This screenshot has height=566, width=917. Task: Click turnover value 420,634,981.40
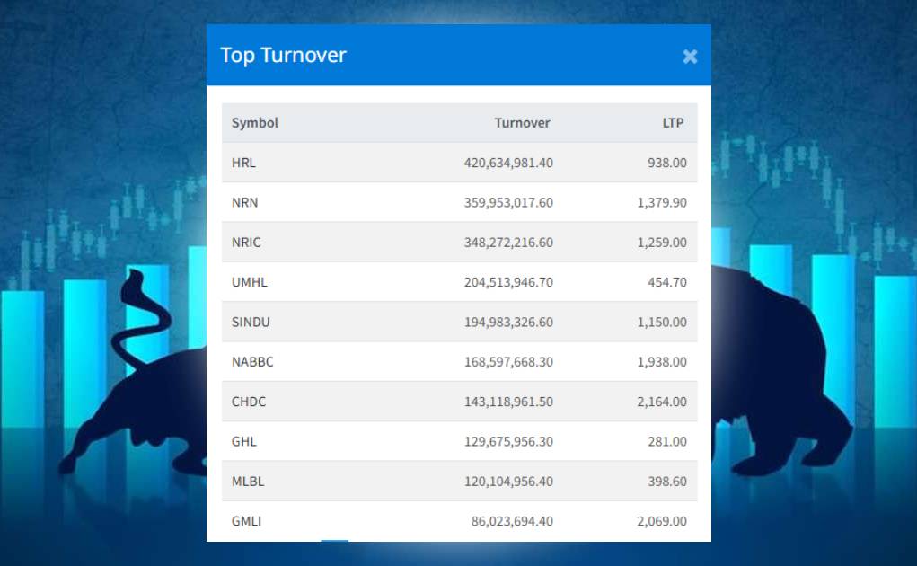coord(508,163)
